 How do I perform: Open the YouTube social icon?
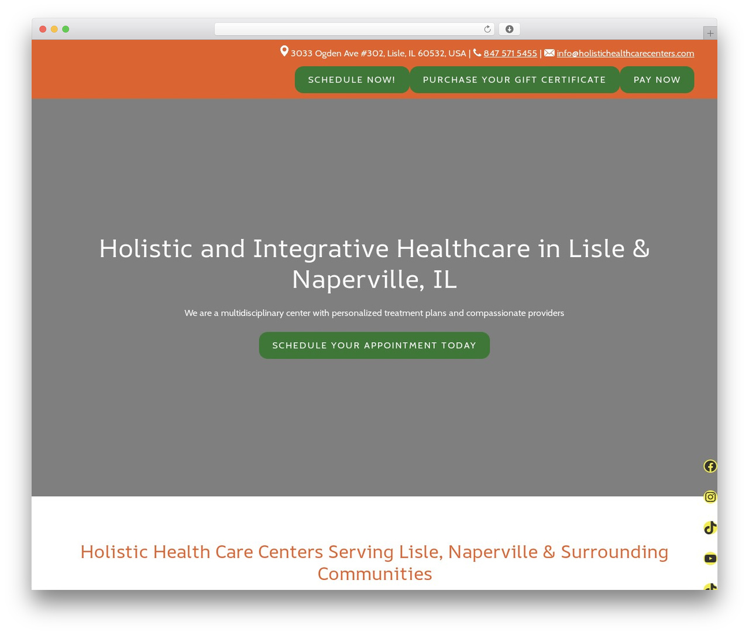click(710, 558)
